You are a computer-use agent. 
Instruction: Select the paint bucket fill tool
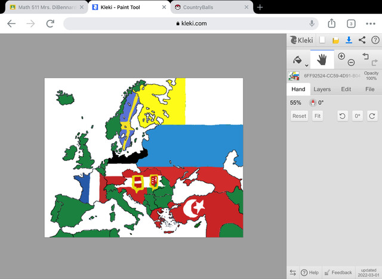[x=297, y=60]
